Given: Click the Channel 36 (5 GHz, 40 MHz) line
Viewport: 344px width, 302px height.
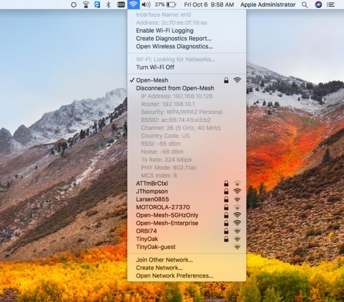Looking at the screenshot, I should coord(187,128).
